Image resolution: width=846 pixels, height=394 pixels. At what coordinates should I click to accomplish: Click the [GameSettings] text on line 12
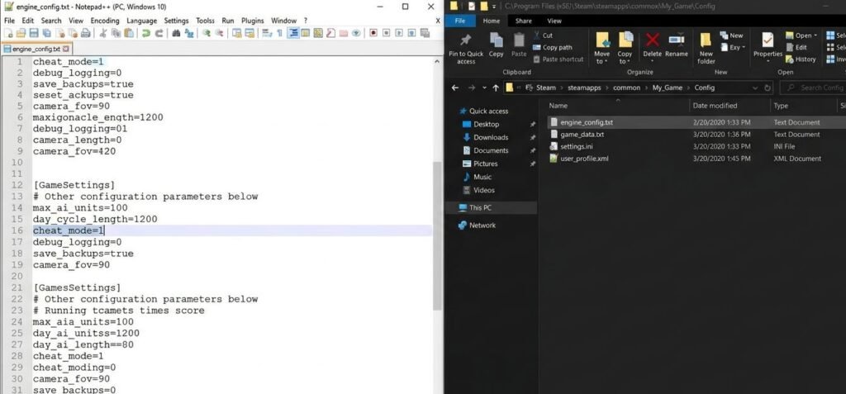click(74, 185)
